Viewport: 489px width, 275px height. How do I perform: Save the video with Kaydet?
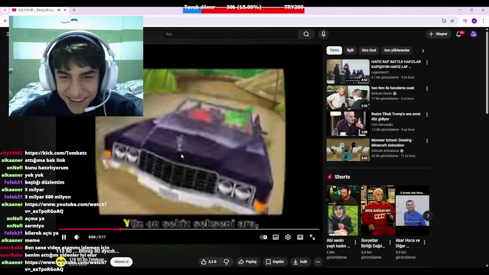pos(275,262)
